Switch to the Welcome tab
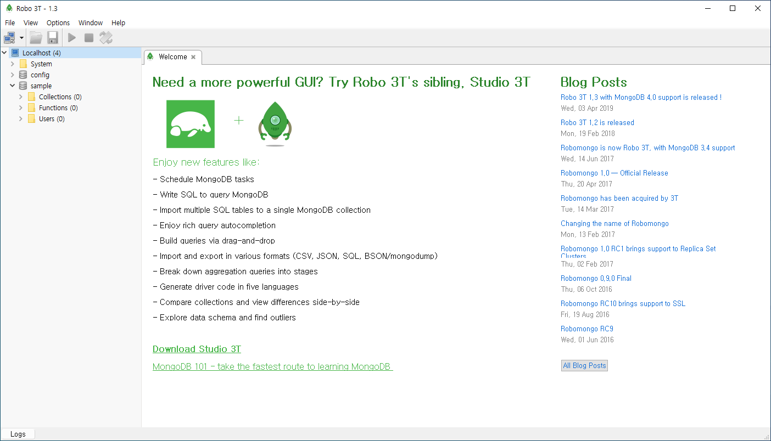 (172, 56)
